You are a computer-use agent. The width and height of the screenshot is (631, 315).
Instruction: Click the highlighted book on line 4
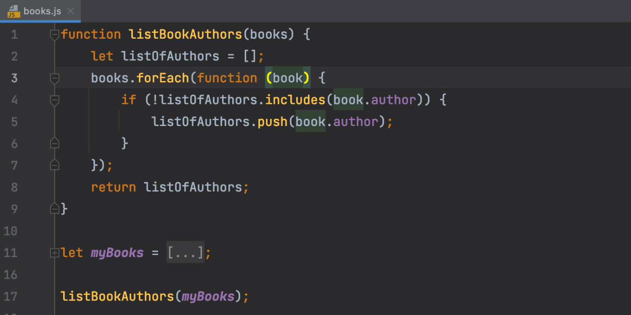348,100
